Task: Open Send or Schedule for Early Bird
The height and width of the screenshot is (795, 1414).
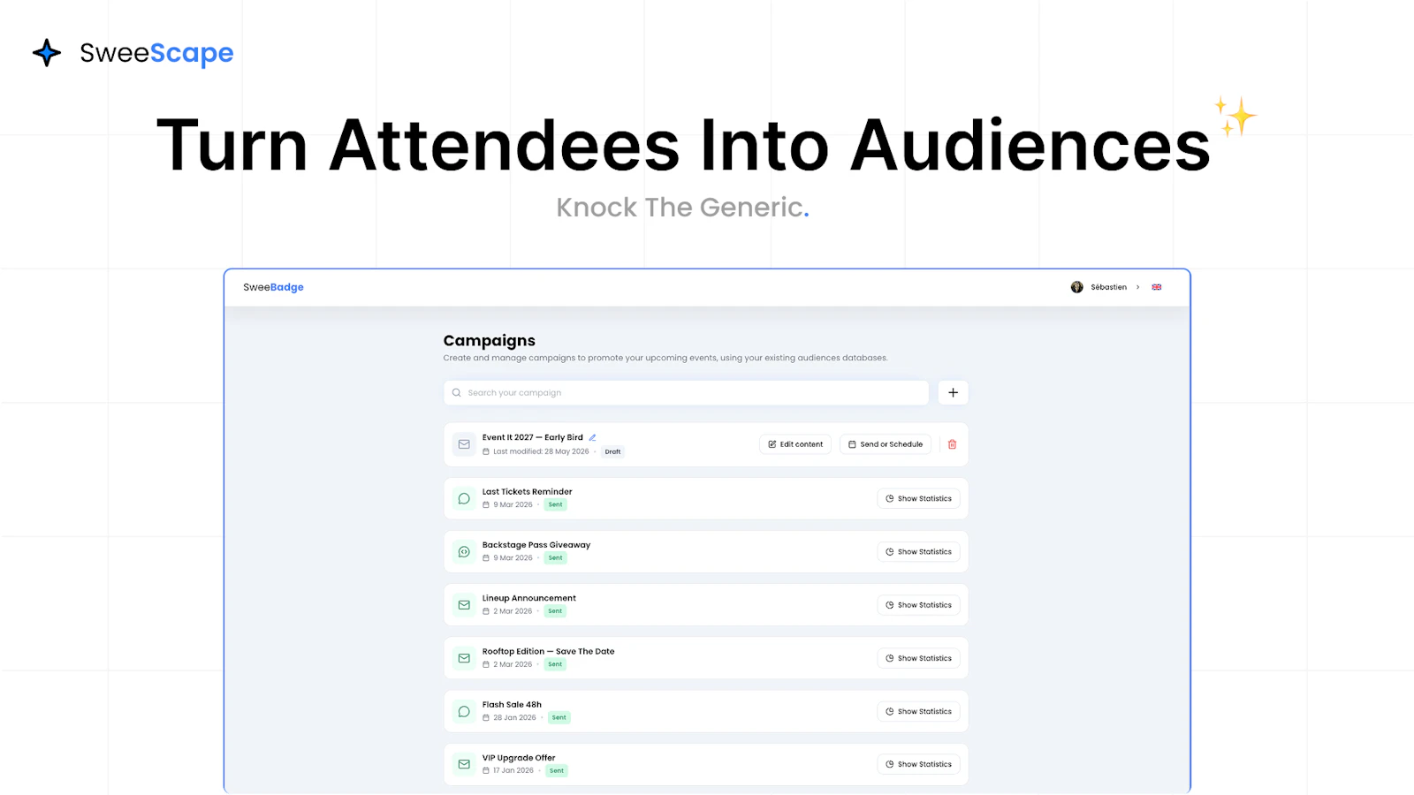Action: pos(885,444)
